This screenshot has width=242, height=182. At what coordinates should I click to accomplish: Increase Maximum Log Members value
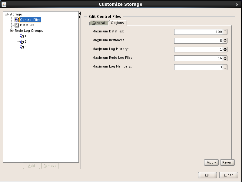click(225, 66)
